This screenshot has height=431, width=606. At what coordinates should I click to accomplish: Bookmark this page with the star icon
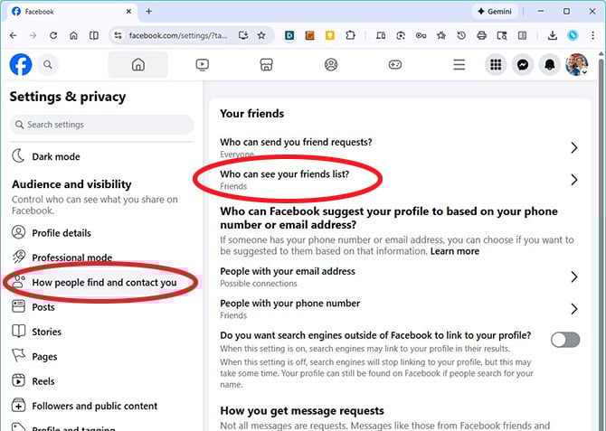click(x=261, y=35)
